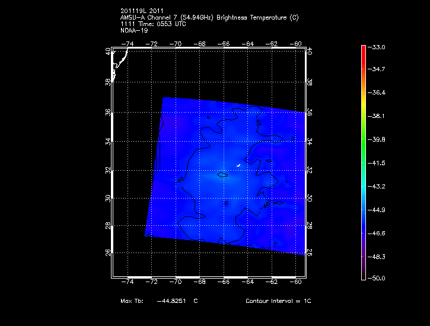This screenshot has height=326, width=430.
Task: Click the colorbar label "-46.6"
Action: pyautogui.click(x=377, y=234)
